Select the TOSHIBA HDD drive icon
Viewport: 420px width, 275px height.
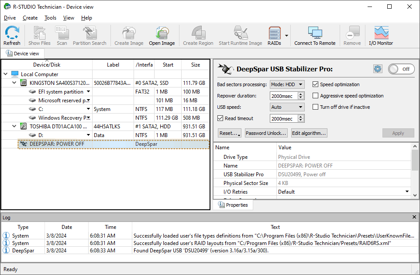pos(24,126)
